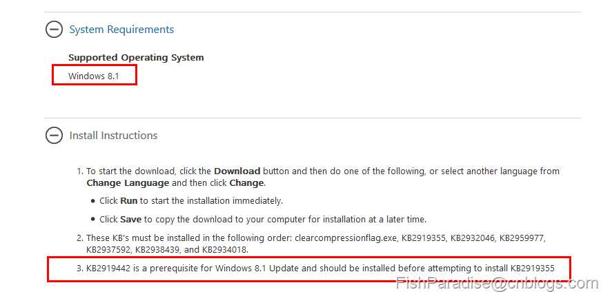Click the bold Download word in step 1
Screen dimensions: 612x294
point(237,171)
